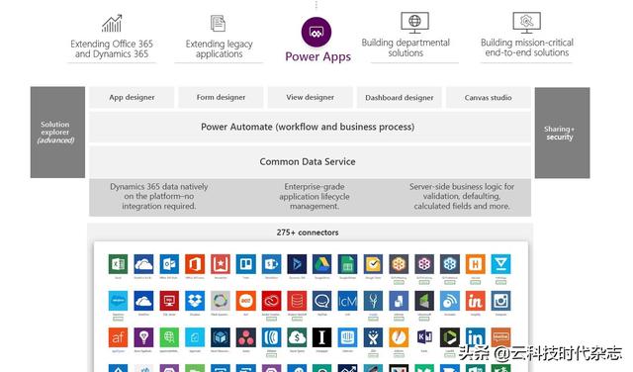Click the Solution explorer (advanced) panel
Viewport: 633px width, 372px height.
57,132
